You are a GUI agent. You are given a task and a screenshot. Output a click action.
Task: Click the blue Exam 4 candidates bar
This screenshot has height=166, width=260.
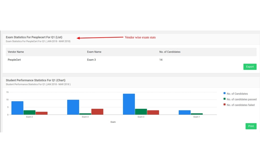tap(73, 107)
